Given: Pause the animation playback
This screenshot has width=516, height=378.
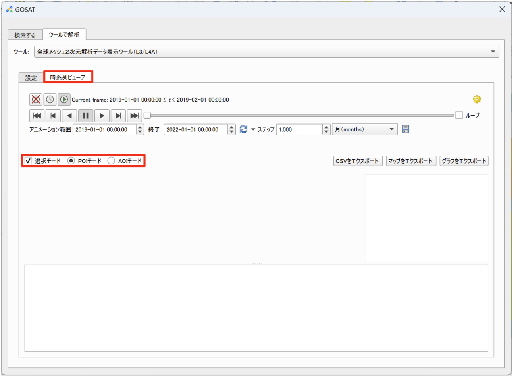Looking at the screenshot, I should coord(85,116).
